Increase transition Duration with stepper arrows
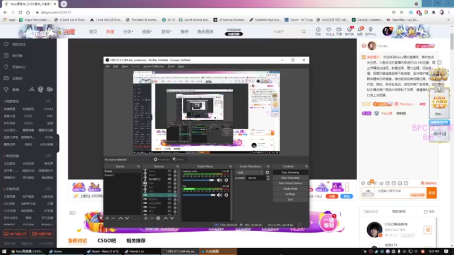The height and width of the screenshot is (255, 454). 268,177
